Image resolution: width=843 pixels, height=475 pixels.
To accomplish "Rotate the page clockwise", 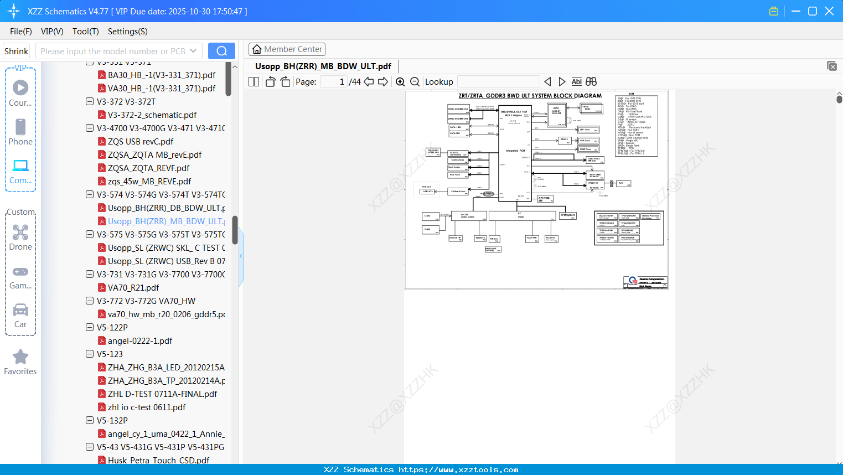I will [285, 82].
